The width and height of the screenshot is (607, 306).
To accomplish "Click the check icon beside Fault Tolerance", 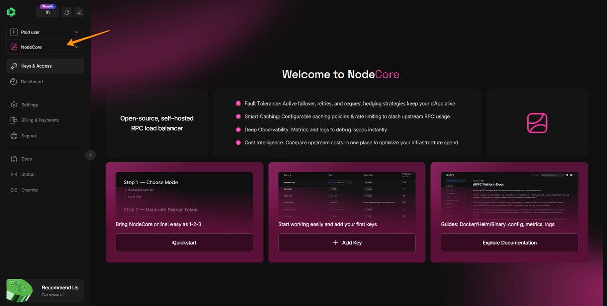I will (x=238, y=103).
